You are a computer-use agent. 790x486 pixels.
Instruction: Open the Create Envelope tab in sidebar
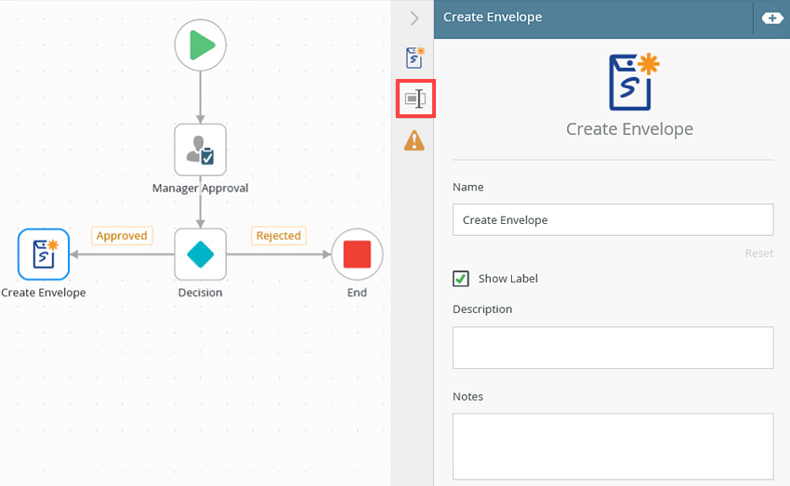click(415, 58)
